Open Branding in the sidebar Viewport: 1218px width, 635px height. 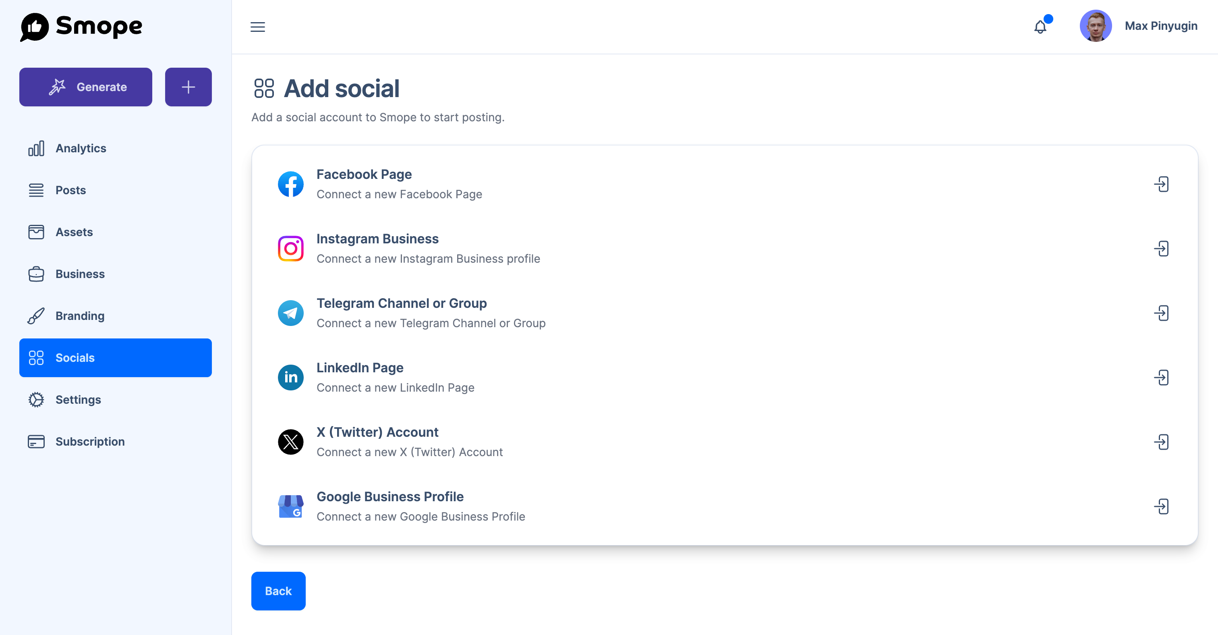coord(115,316)
